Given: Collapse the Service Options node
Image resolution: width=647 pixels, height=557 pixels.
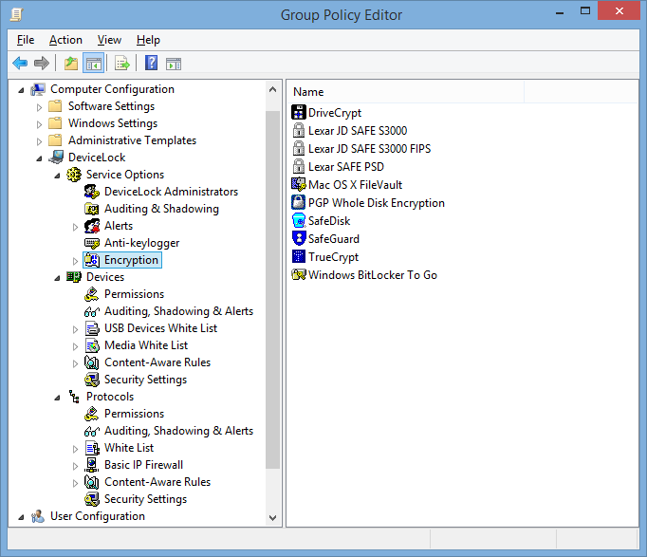Looking at the screenshot, I should 57,176.
